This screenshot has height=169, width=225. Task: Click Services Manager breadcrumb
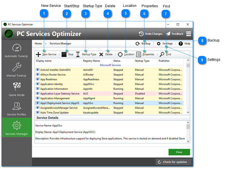(x=60, y=44)
